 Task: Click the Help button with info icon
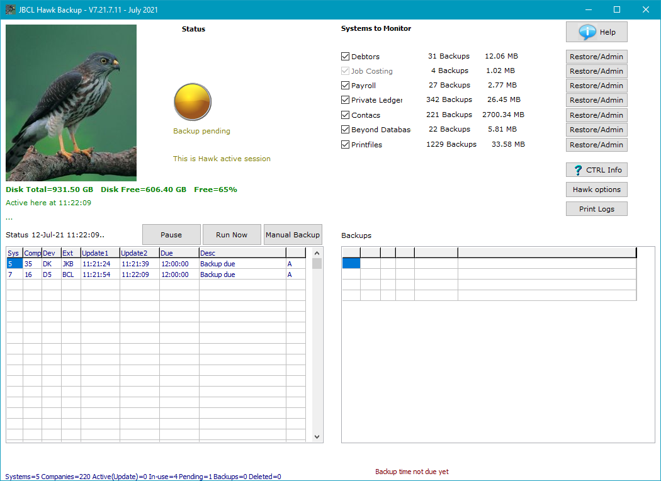coord(596,32)
